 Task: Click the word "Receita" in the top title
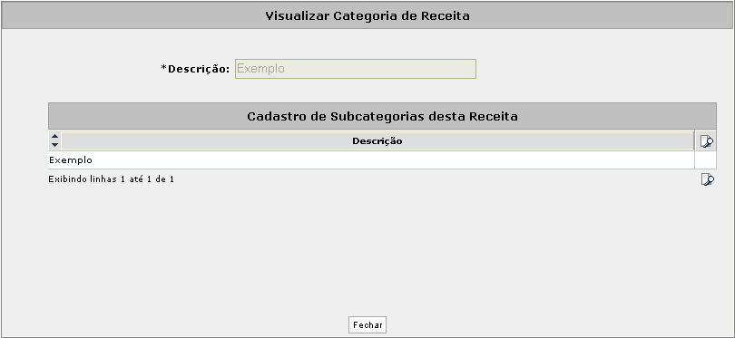pyautogui.click(x=446, y=16)
